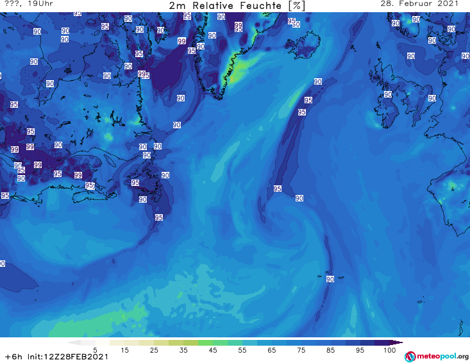
Task: Click legend value 100
Action: (x=390, y=350)
